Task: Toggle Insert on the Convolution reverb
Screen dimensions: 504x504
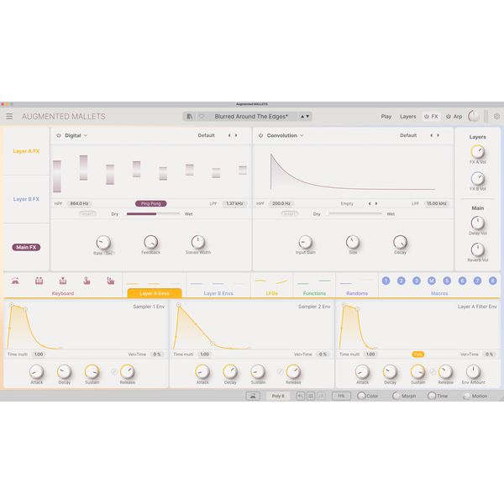Action: (289, 213)
